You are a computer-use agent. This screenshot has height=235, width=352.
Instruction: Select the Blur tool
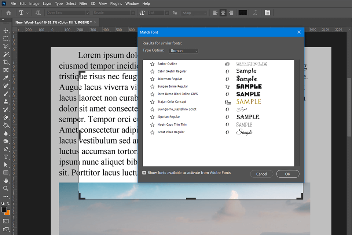coord(6,133)
